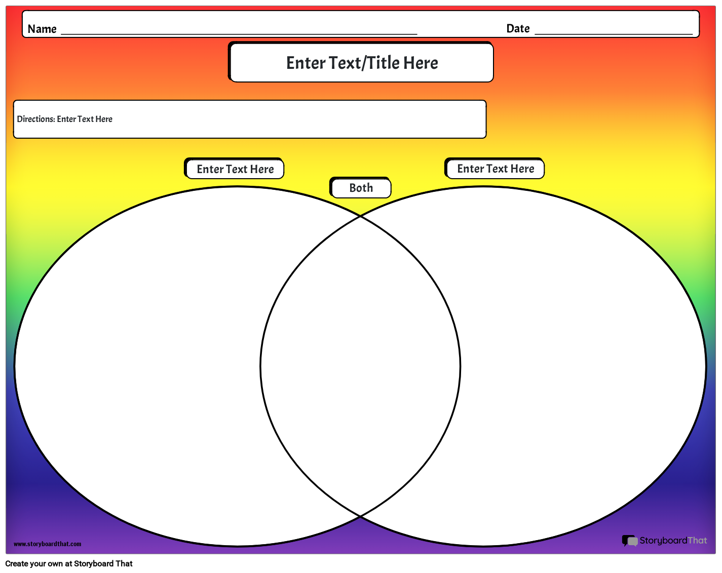
Task: Click the bottom intersection point of the circles
Action: coord(360,516)
